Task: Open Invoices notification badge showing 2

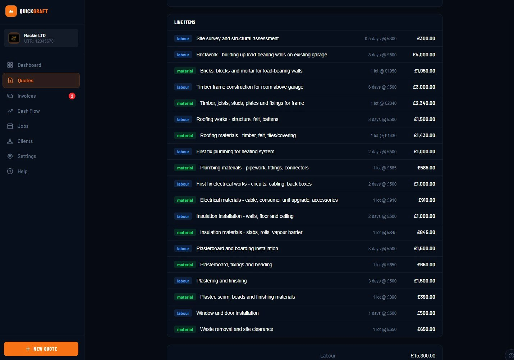Action: 72,96
